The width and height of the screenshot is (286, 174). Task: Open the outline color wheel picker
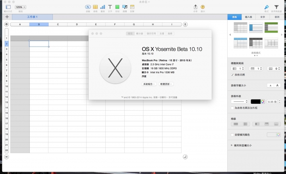pos(263,101)
